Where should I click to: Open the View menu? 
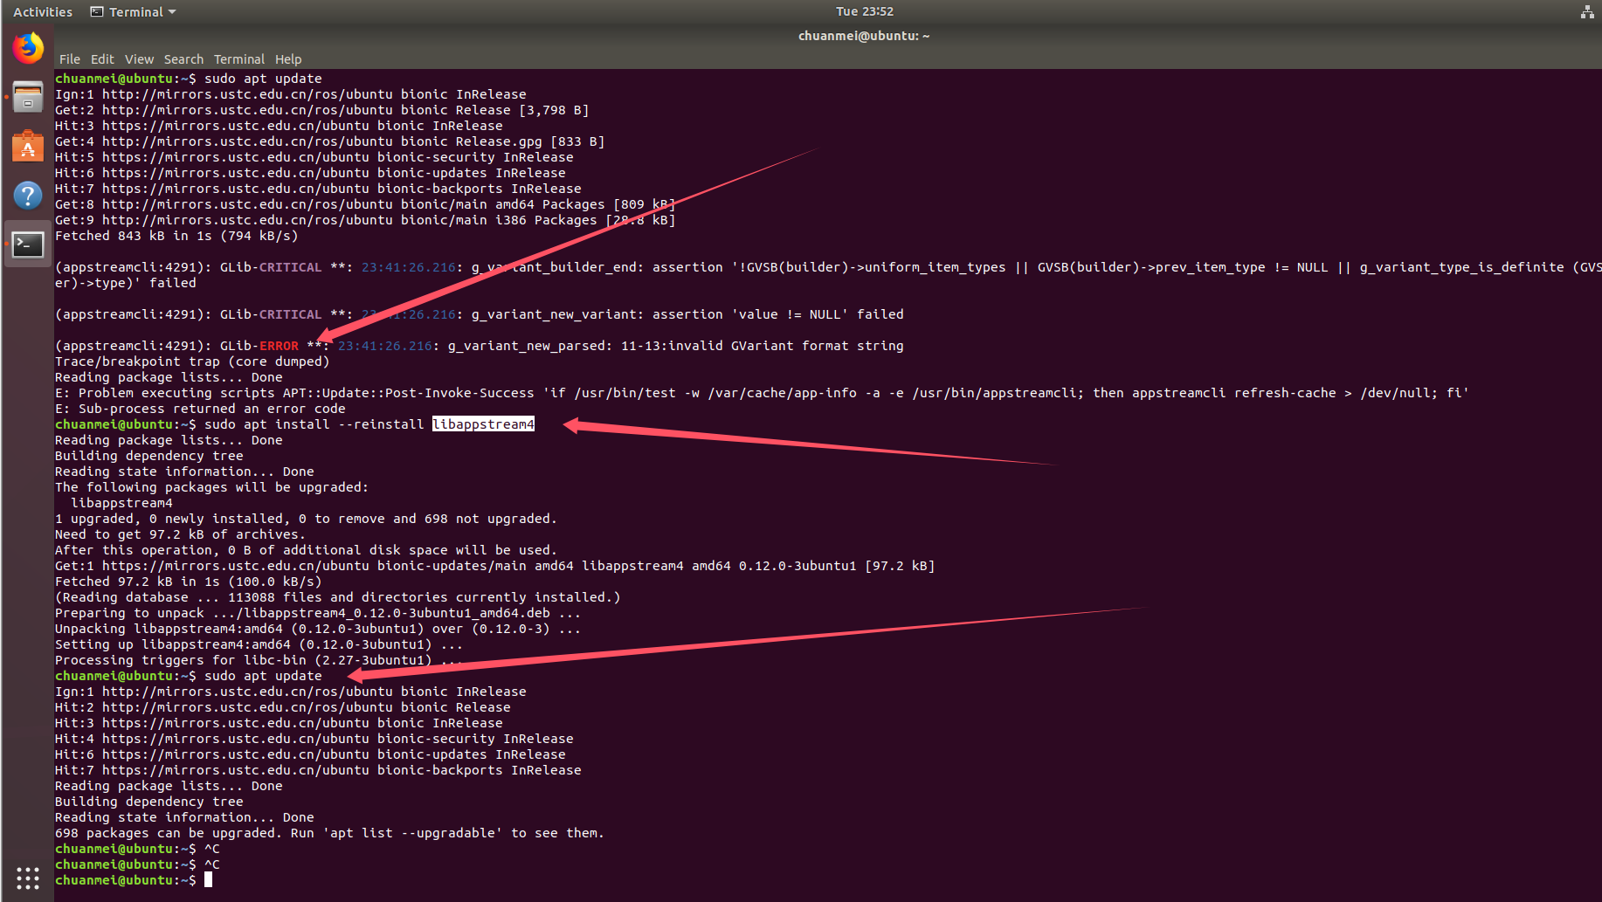click(139, 59)
